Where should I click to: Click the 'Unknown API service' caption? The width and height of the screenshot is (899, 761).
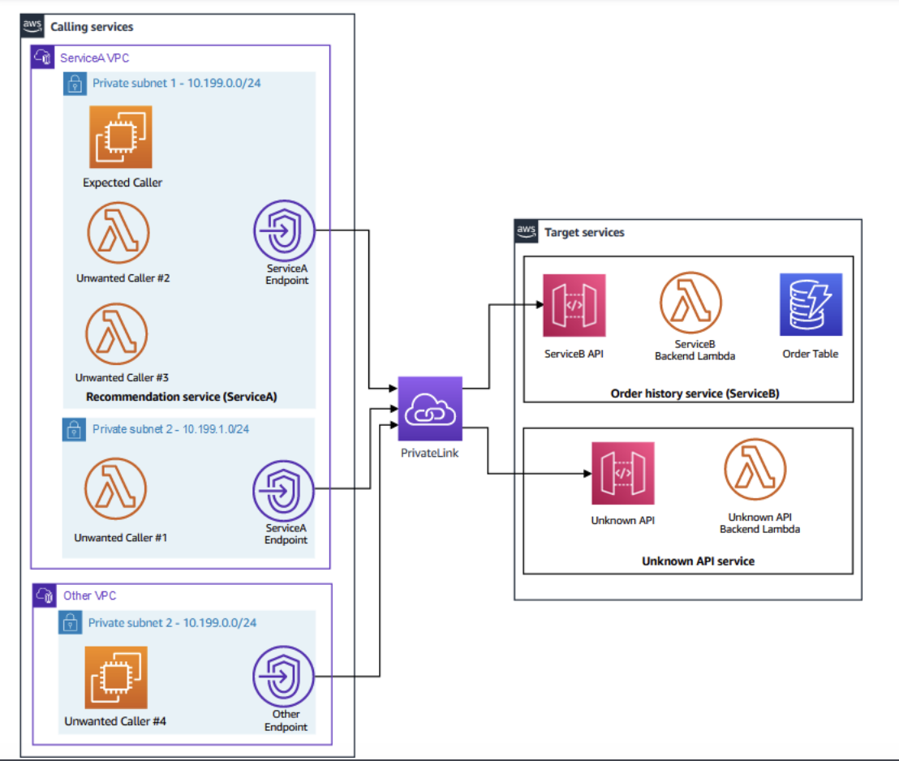(699, 561)
